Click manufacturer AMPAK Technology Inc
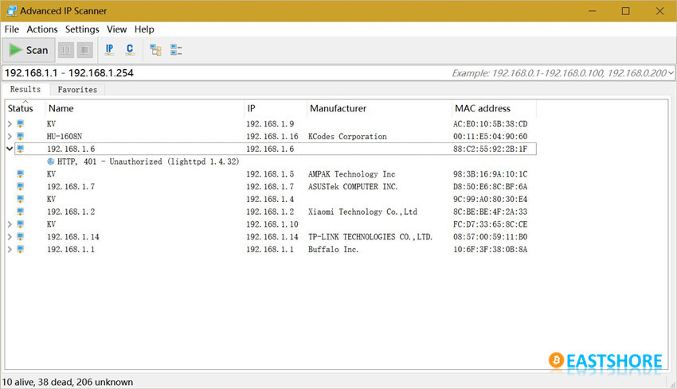The height and width of the screenshot is (389, 677). [x=351, y=173]
